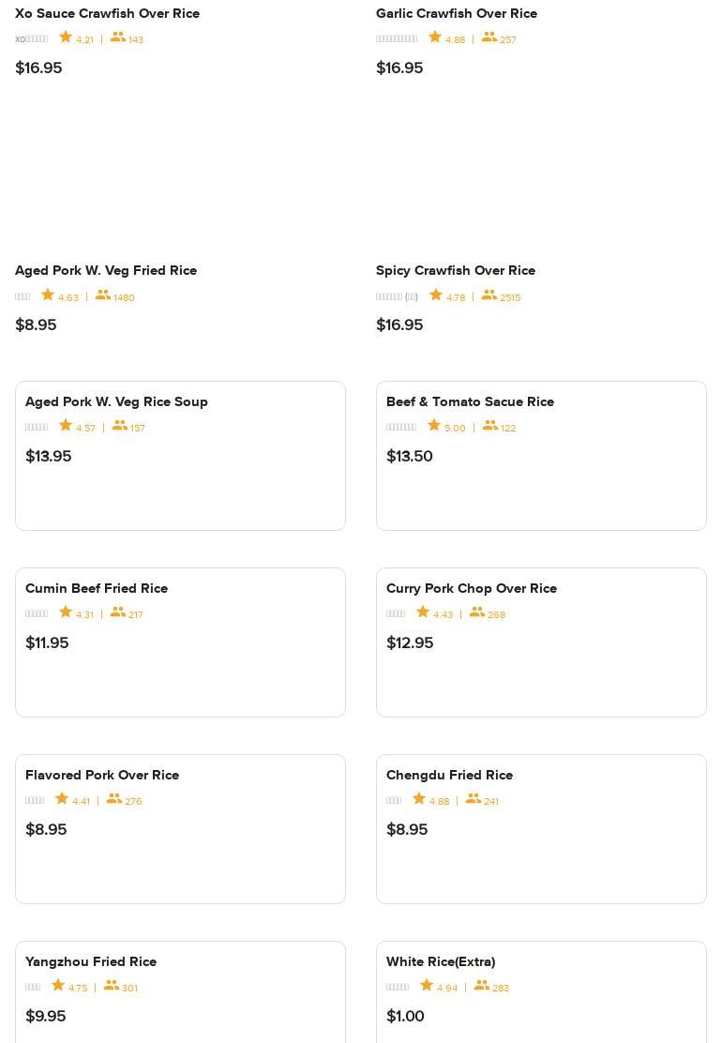Viewport: 722px width, 1043px height.
Task: Click reviewers people icon for Garlic Crawfish
Action: [x=489, y=38]
